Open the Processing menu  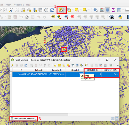tap(19, 5)
